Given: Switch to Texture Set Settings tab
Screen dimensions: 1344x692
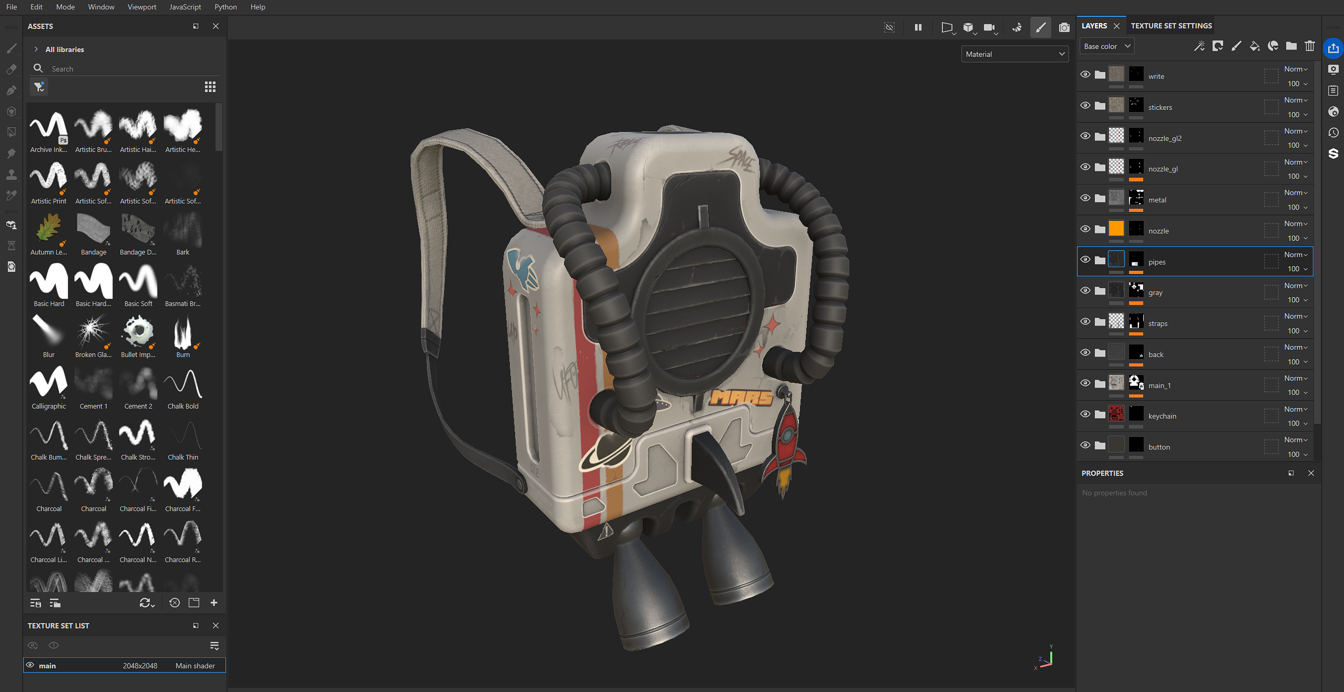Looking at the screenshot, I should click(1171, 26).
